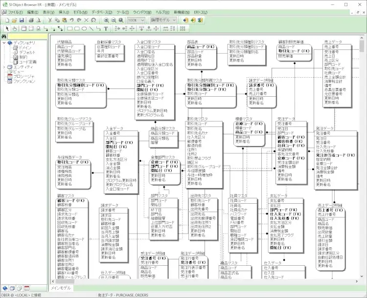Click status bar text 発注データ - PURCHASE_ORDERS
This screenshot has height=298, width=367.
(x=123, y=295)
